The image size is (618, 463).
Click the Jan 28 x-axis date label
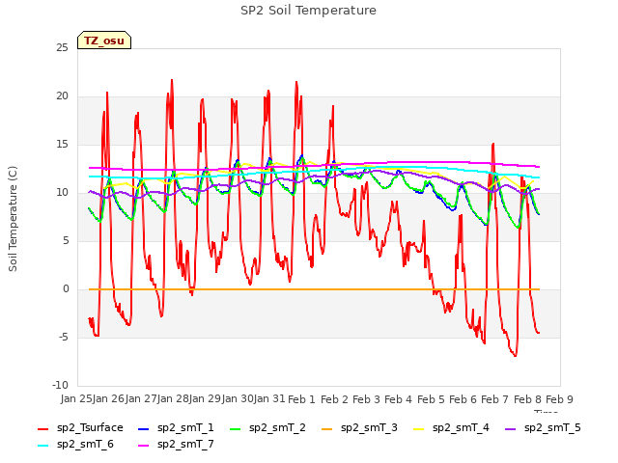[173, 399]
